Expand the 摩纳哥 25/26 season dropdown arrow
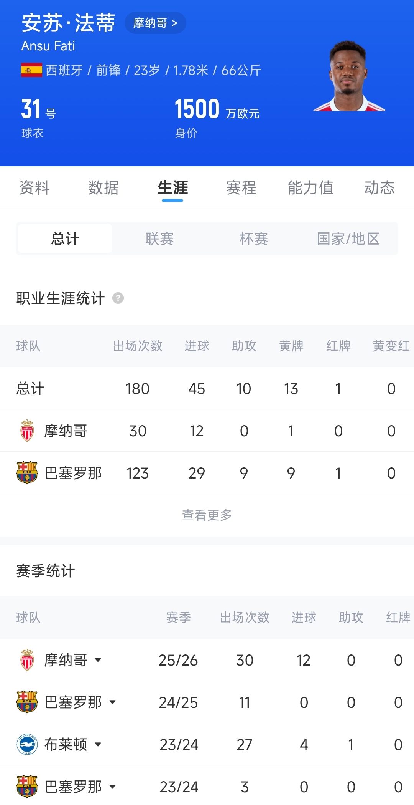This screenshot has height=805, width=414. click(98, 660)
